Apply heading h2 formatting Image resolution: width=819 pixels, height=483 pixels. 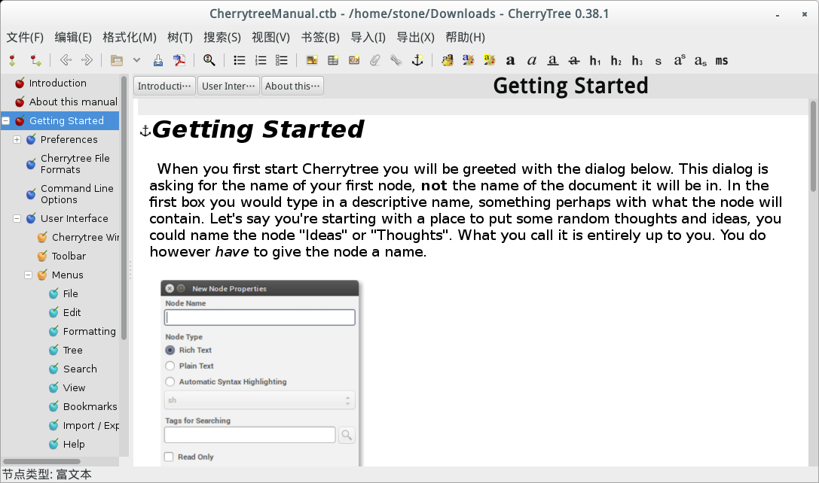[616, 60]
